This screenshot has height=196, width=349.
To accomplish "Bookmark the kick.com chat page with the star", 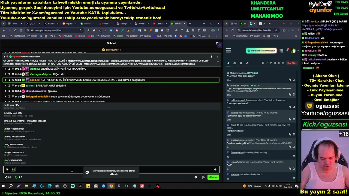I will point(80,30).
